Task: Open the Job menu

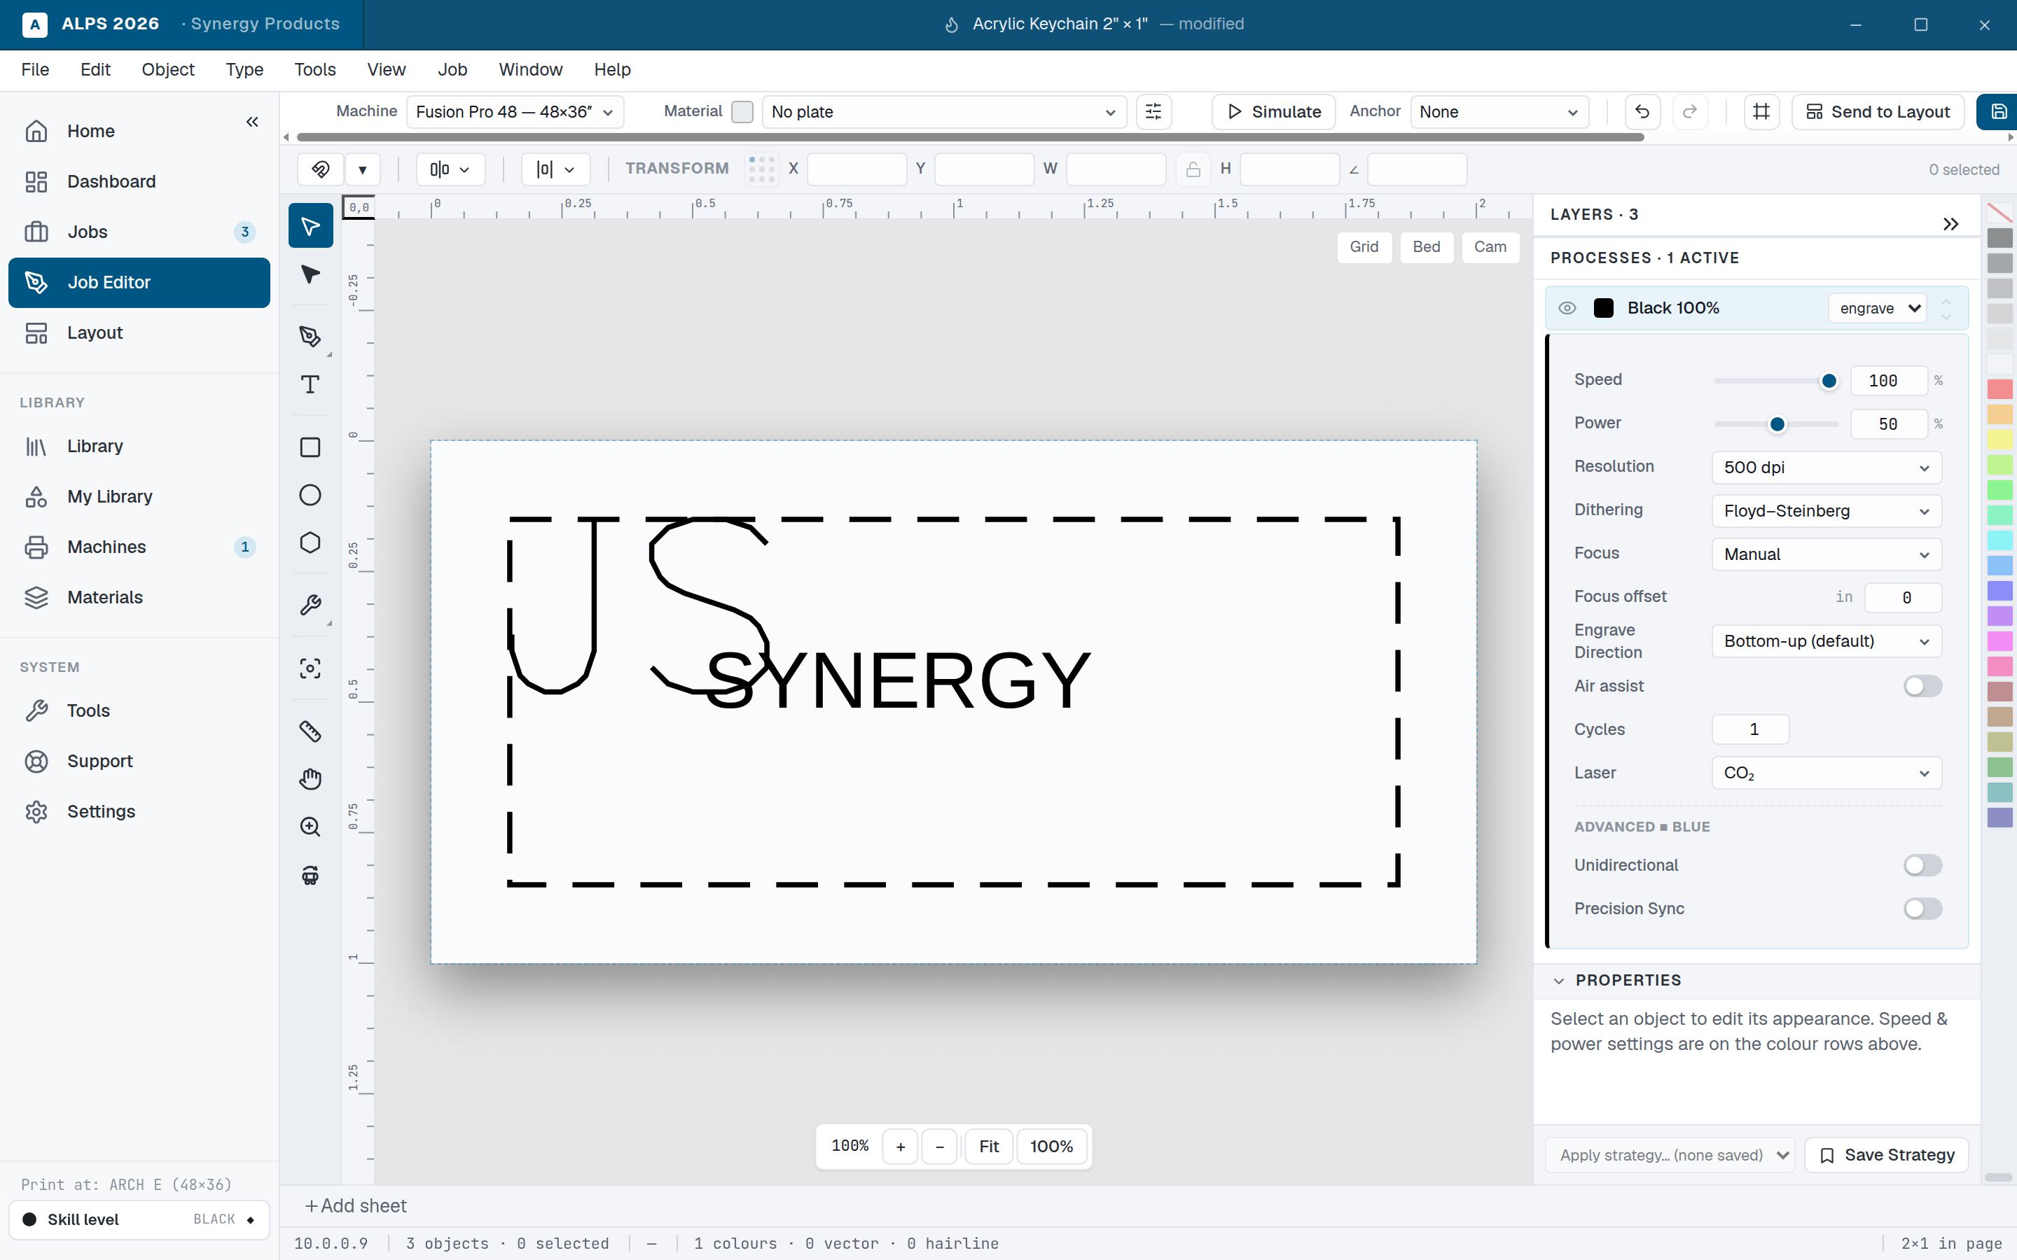Action: (452, 70)
